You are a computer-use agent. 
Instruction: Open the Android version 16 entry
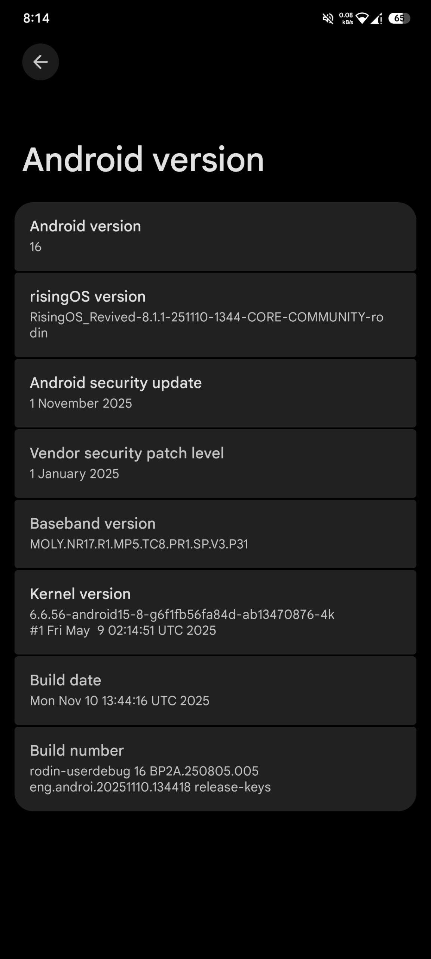[x=215, y=236]
